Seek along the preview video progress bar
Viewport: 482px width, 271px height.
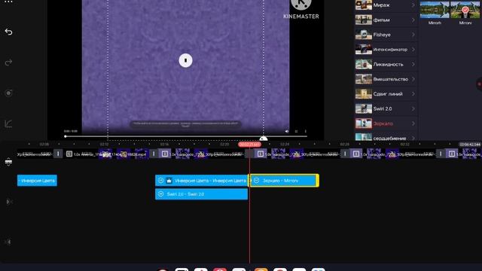pos(186,136)
